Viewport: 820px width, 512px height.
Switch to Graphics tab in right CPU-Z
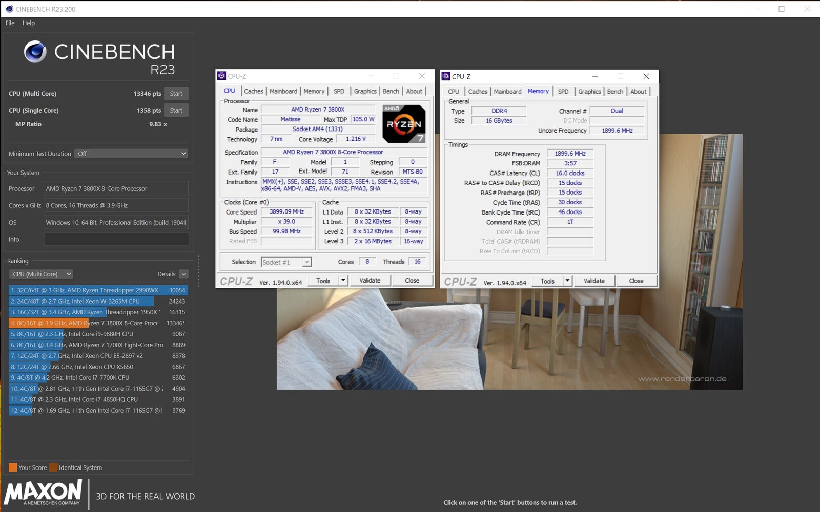coord(589,92)
